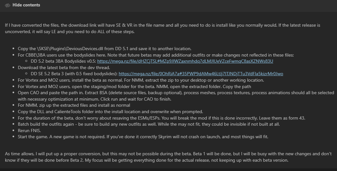Click the 'Copy the \SKSE\Plugins\DeviousDevices.dll' bullet text

click(x=104, y=49)
